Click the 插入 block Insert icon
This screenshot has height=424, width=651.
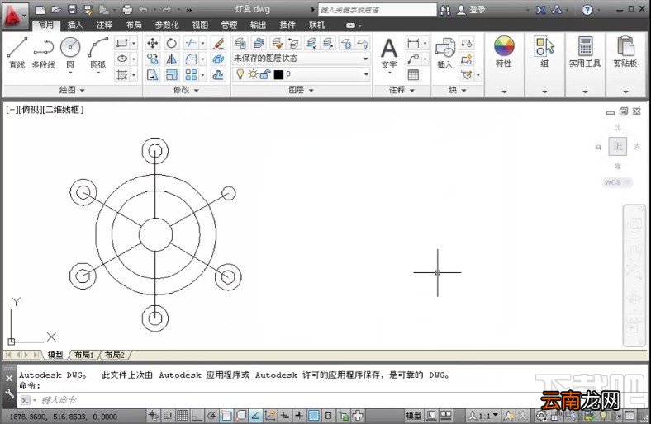click(x=444, y=53)
